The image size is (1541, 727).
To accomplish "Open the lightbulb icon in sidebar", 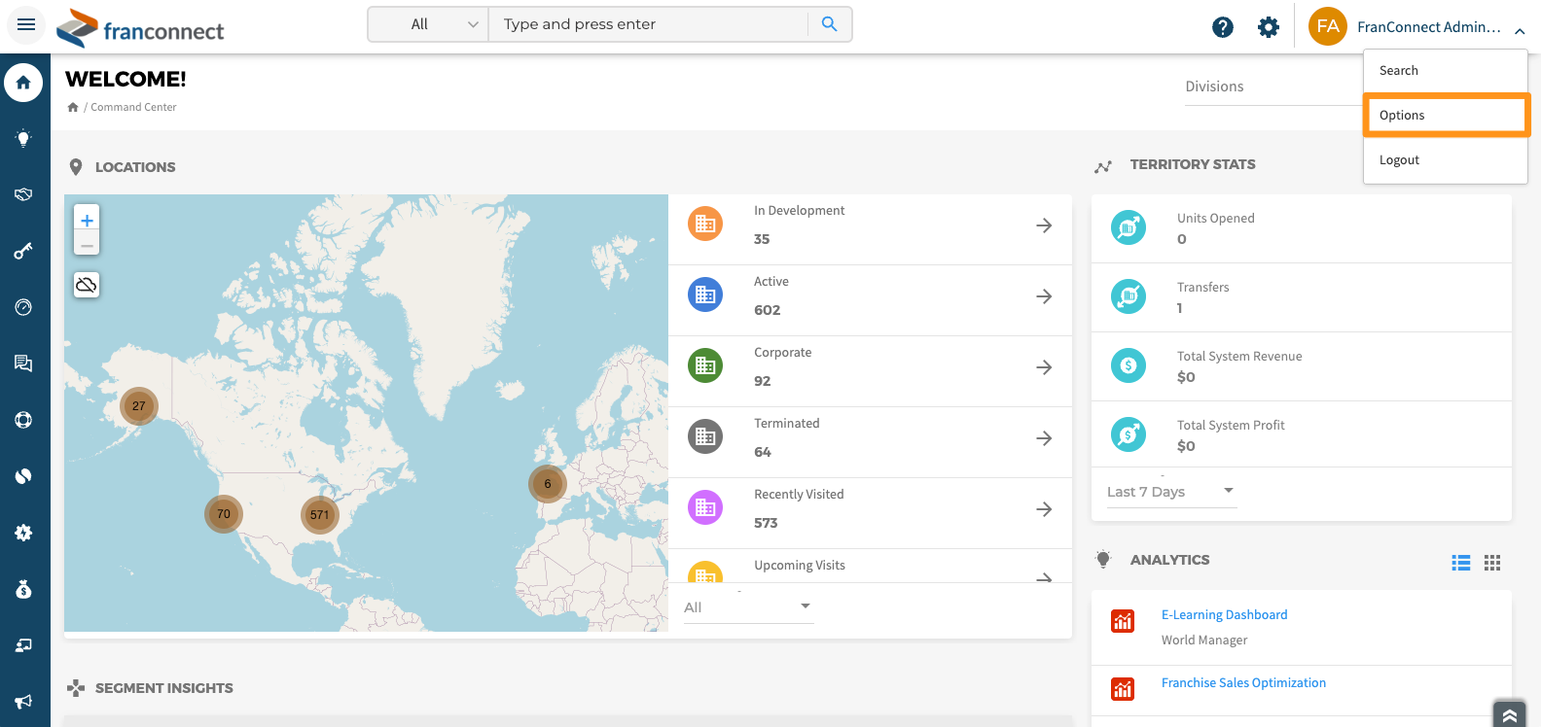I will tap(23, 138).
